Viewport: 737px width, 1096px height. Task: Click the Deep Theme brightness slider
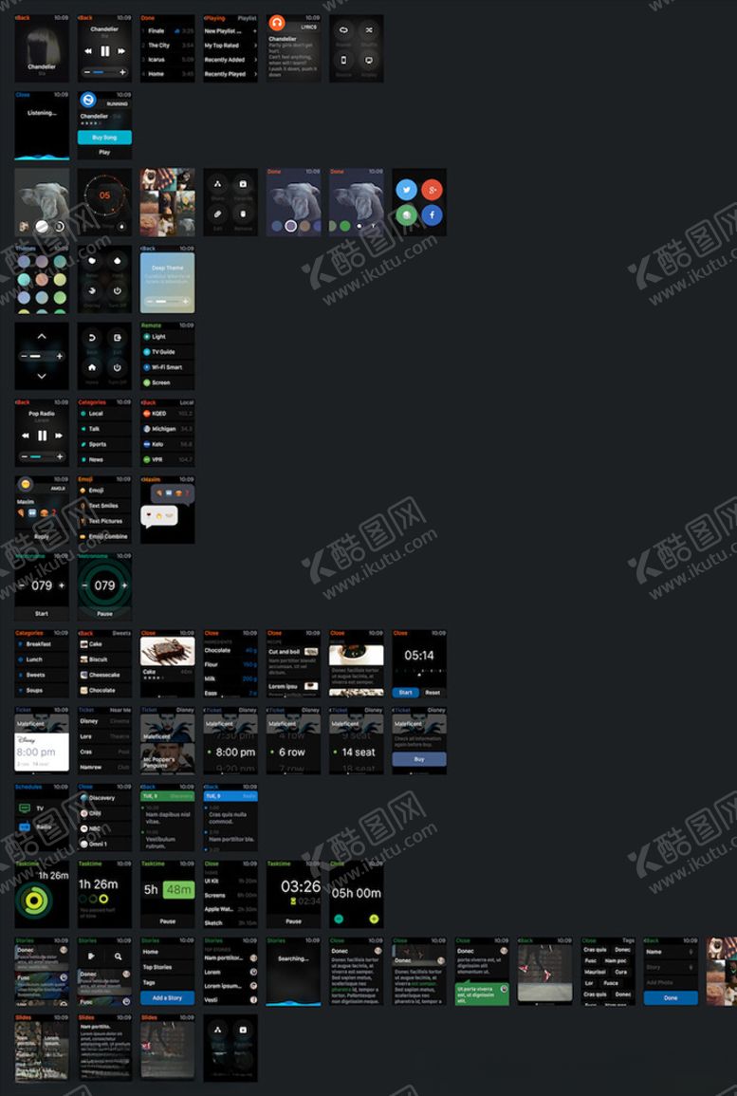pyautogui.click(x=167, y=301)
